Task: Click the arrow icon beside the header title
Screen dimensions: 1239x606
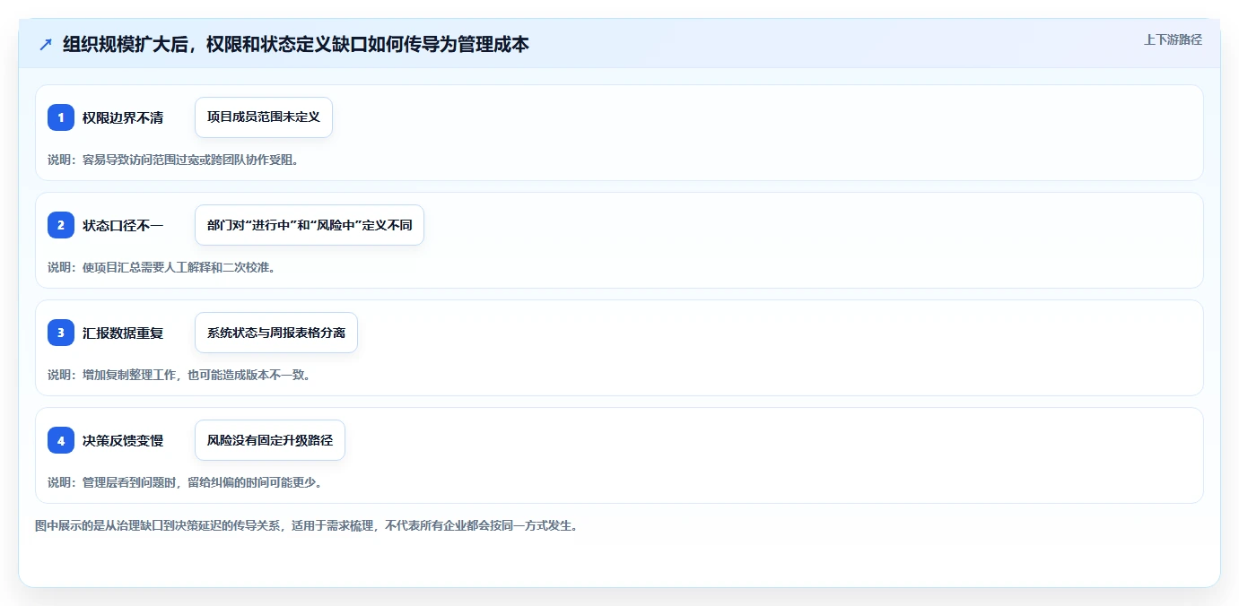Action: 46,44
